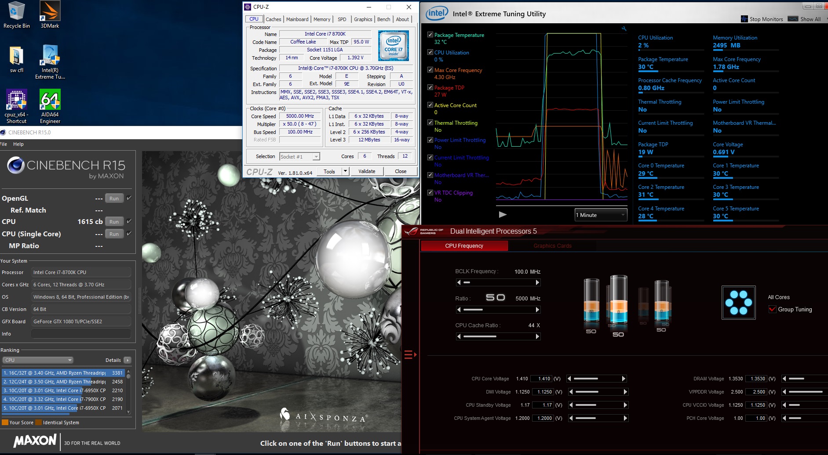Click the Tools button in CPU-Z
Image resolution: width=828 pixels, height=455 pixels.
pos(329,171)
